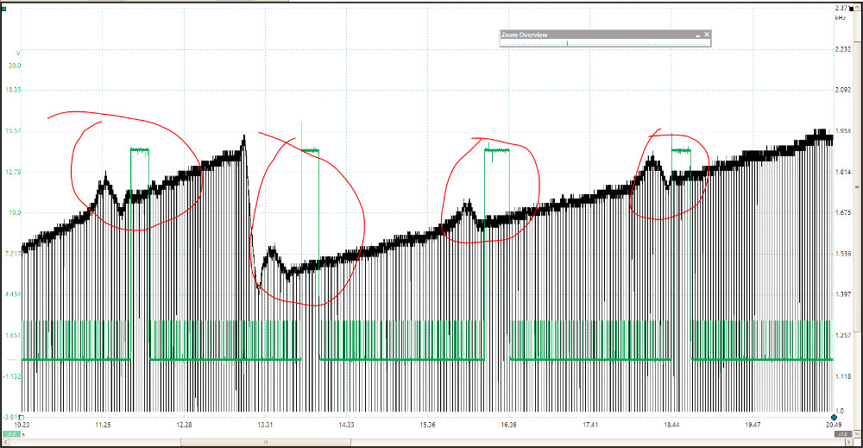Image resolution: width=863 pixels, height=448 pixels.
Task: Close the Zoom Overview panel
Action: (x=707, y=35)
